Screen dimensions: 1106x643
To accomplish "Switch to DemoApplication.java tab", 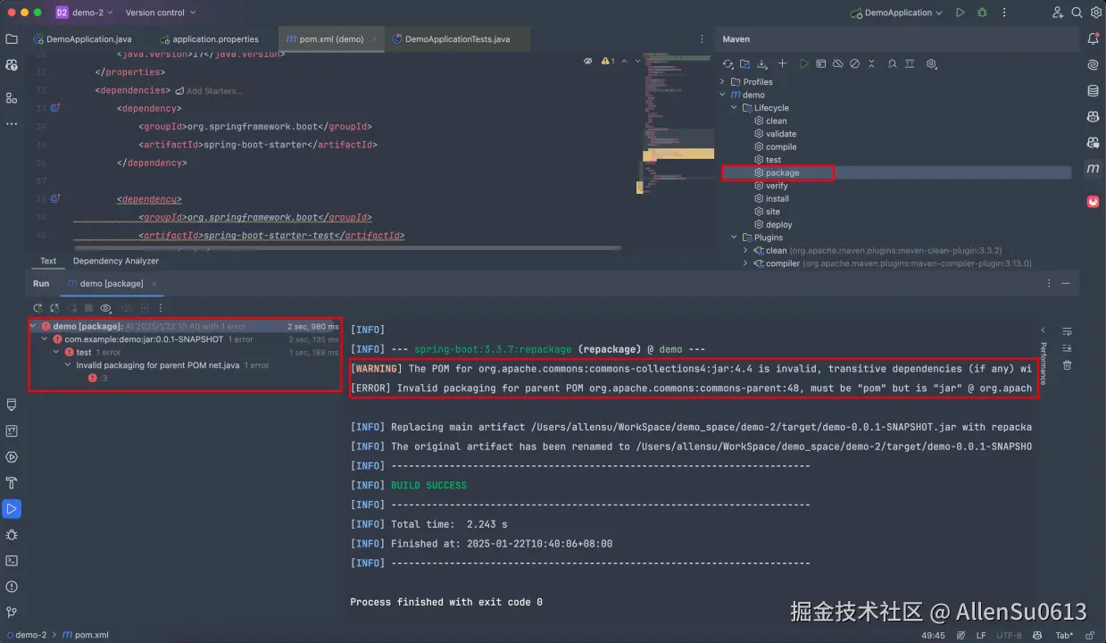I will tap(81, 39).
